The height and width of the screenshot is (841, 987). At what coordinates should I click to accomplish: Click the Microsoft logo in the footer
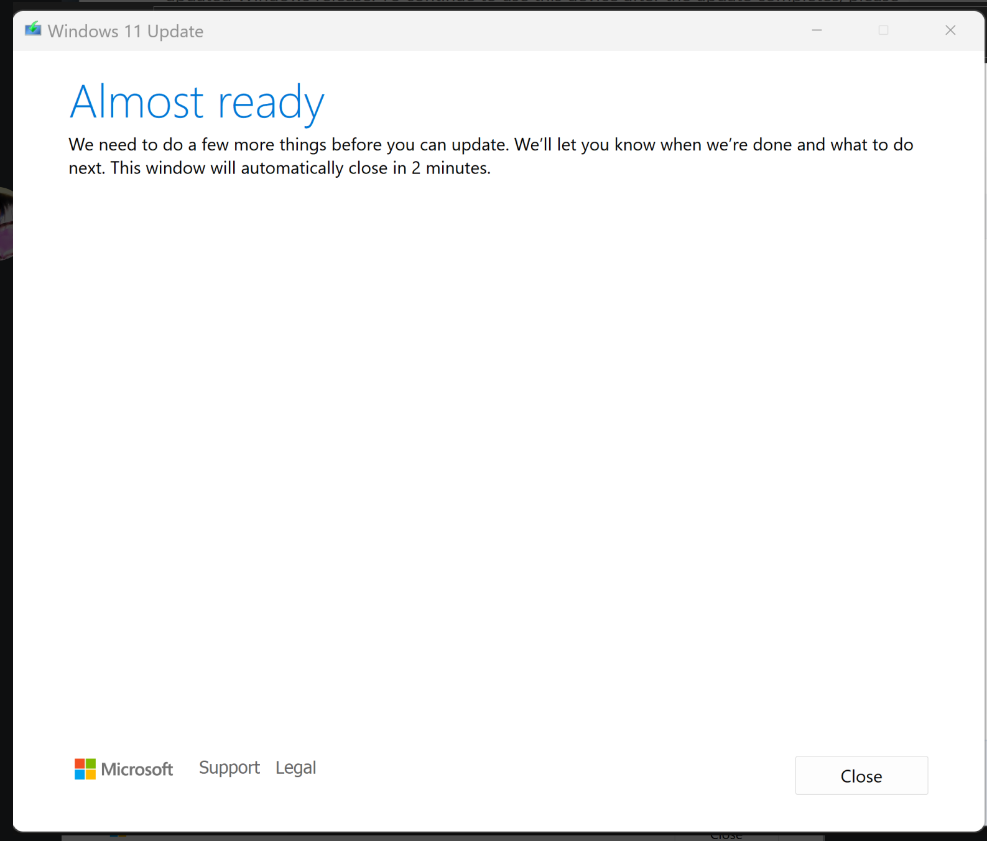coord(124,769)
